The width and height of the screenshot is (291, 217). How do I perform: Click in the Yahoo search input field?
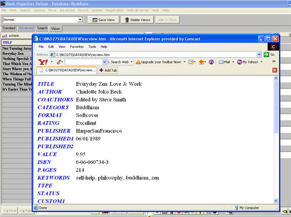[83, 62]
